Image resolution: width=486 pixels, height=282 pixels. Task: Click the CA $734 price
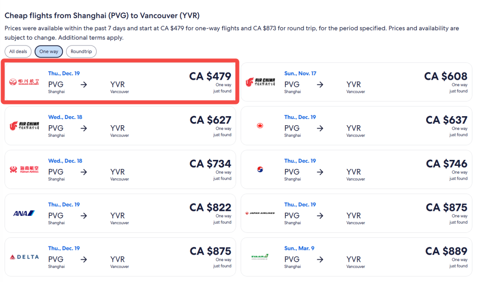point(211,164)
